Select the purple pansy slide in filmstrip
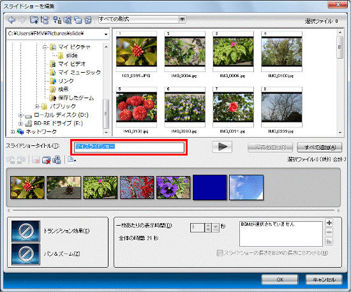This screenshot has width=351, height=292. click(x=173, y=187)
